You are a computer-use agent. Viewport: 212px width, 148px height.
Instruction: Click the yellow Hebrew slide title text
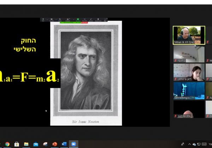tap(25, 45)
